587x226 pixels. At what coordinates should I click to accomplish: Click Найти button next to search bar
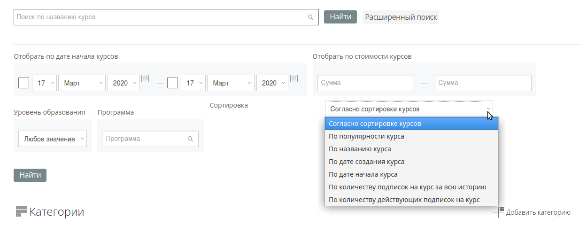click(x=340, y=17)
